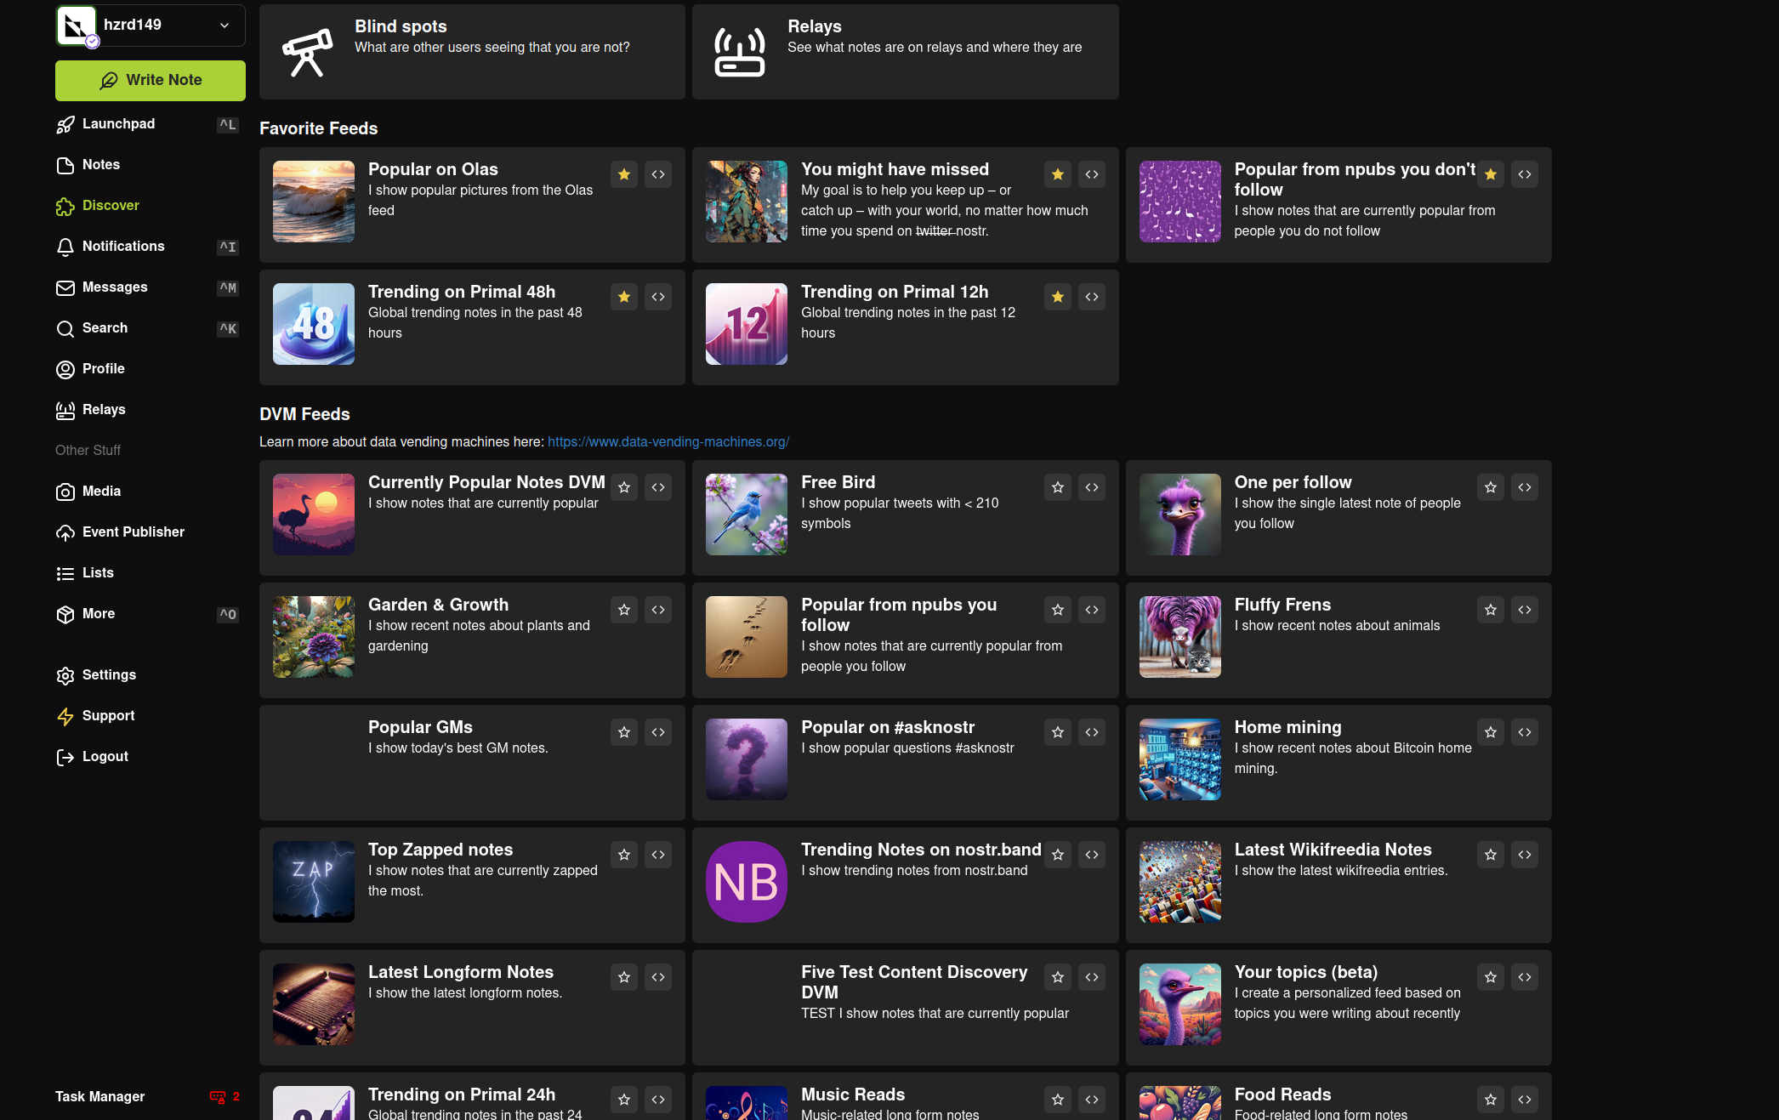Screen dimensions: 1779x1120
Task: Unfavorite Trending on Primal 48h feed
Action: 624,297
